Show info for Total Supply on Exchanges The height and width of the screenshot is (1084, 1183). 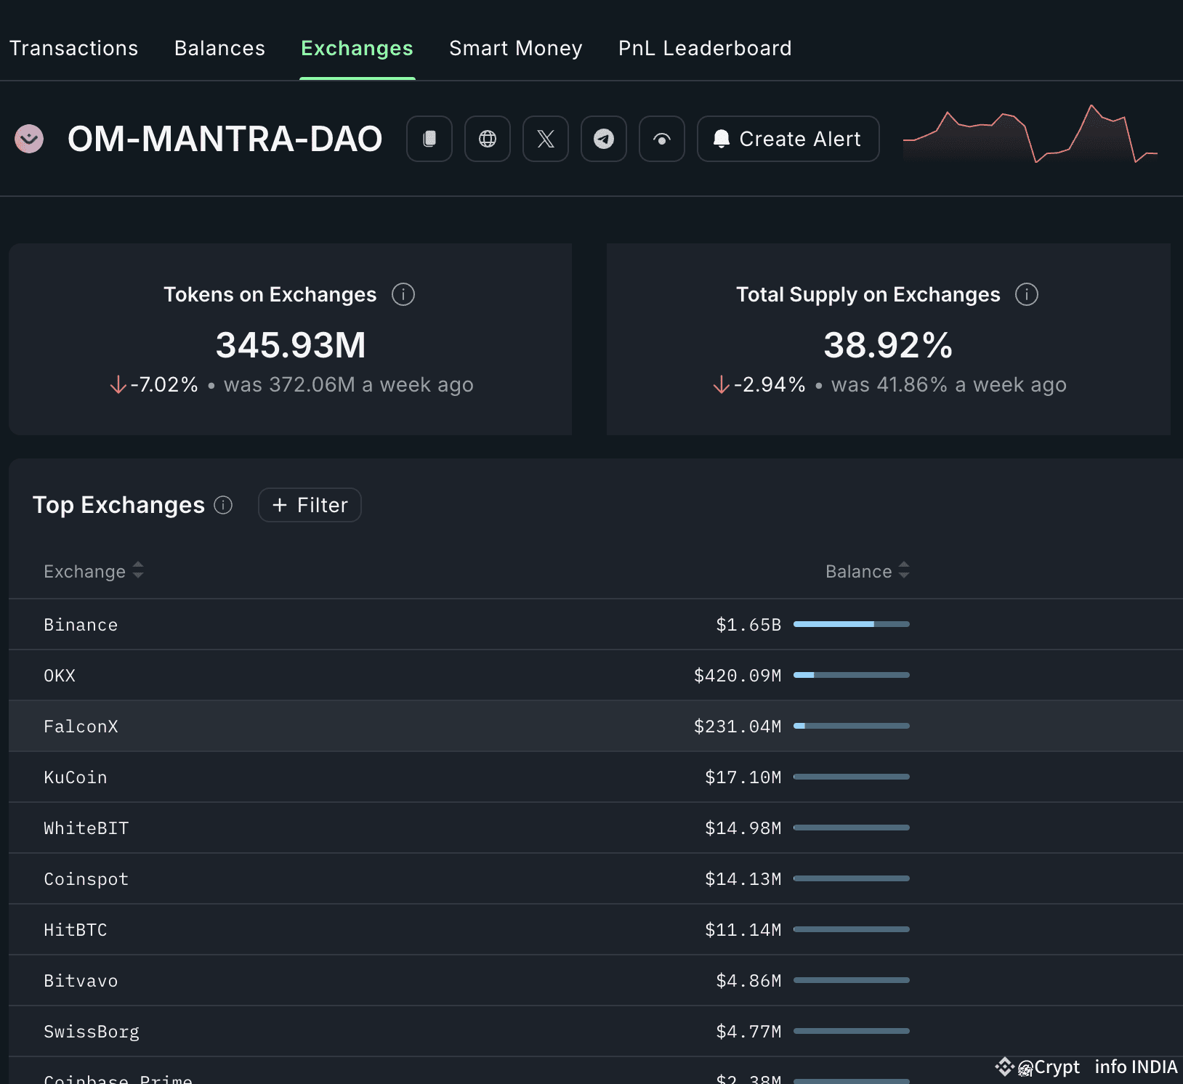point(1027,294)
